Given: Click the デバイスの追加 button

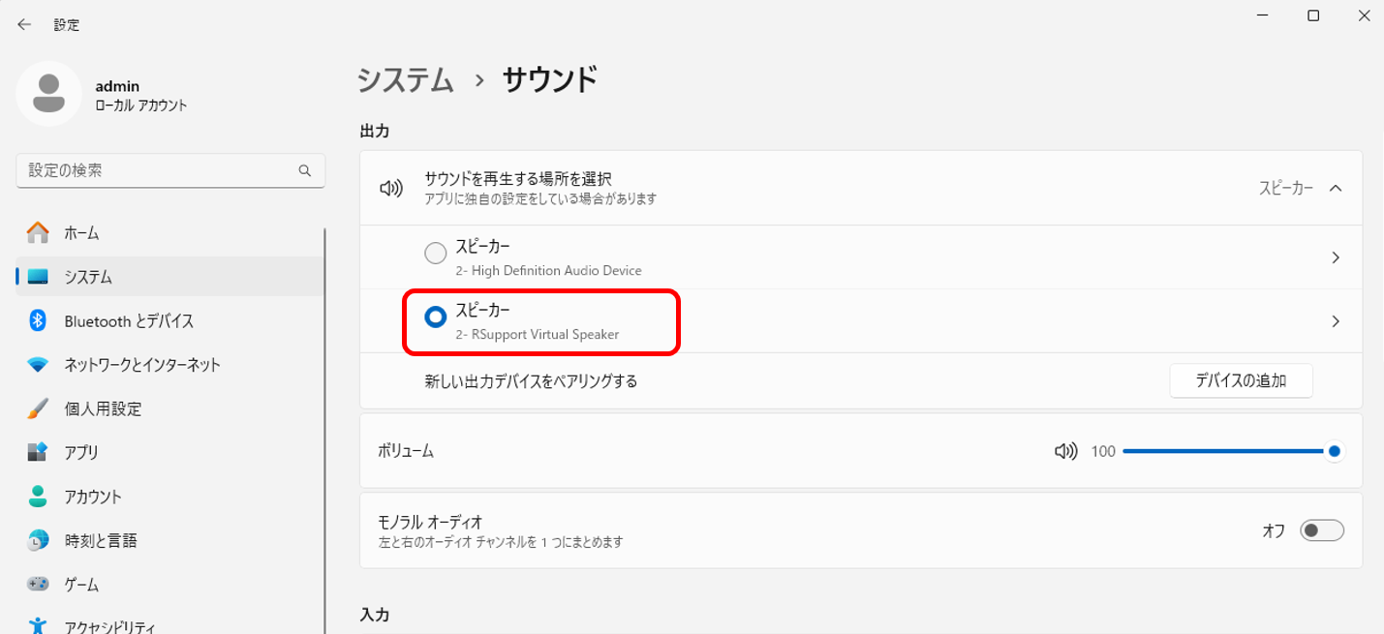Looking at the screenshot, I should pos(1241,380).
